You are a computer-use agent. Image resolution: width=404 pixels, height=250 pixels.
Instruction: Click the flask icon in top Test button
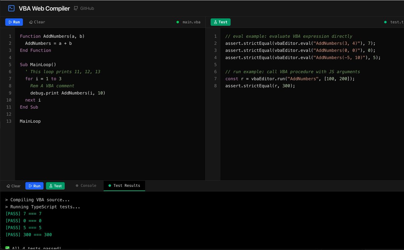(215, 22)
